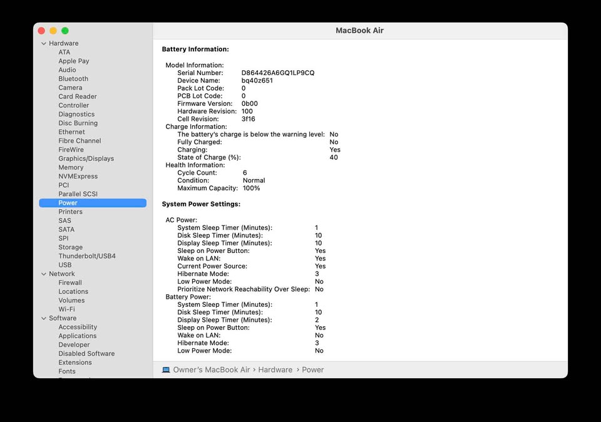The image size is (601, 422).
Task: Click the yellow minimize window button
Action: point(53,31)
